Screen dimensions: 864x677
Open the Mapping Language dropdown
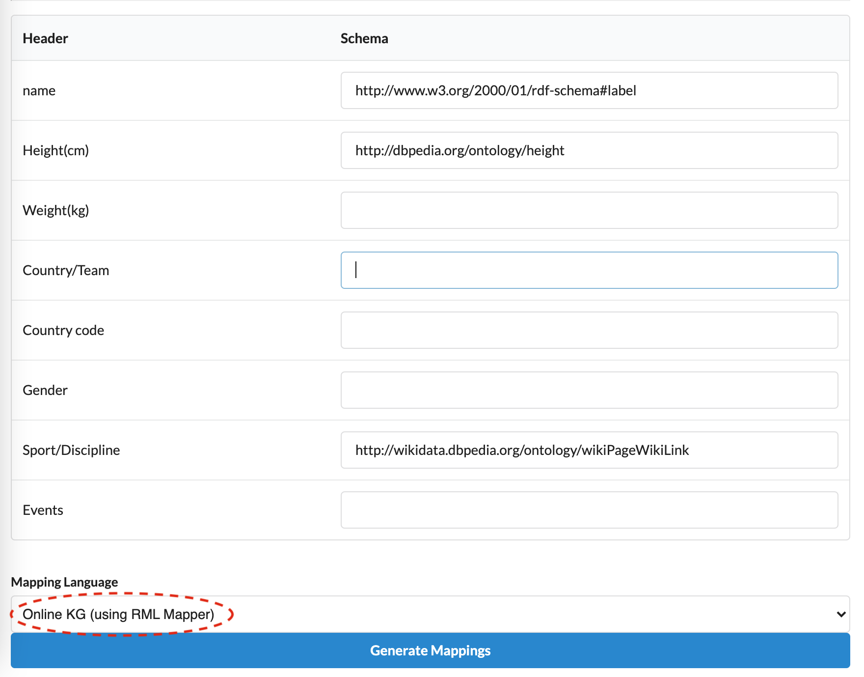click(x=430, y=614)
